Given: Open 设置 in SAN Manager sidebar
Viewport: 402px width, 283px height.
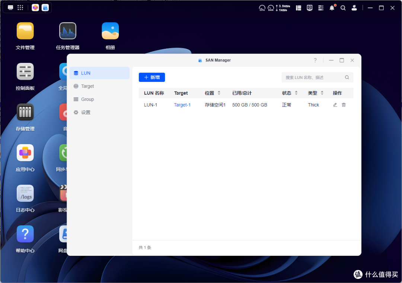Looking at the screenshot, I should point(99,112).
